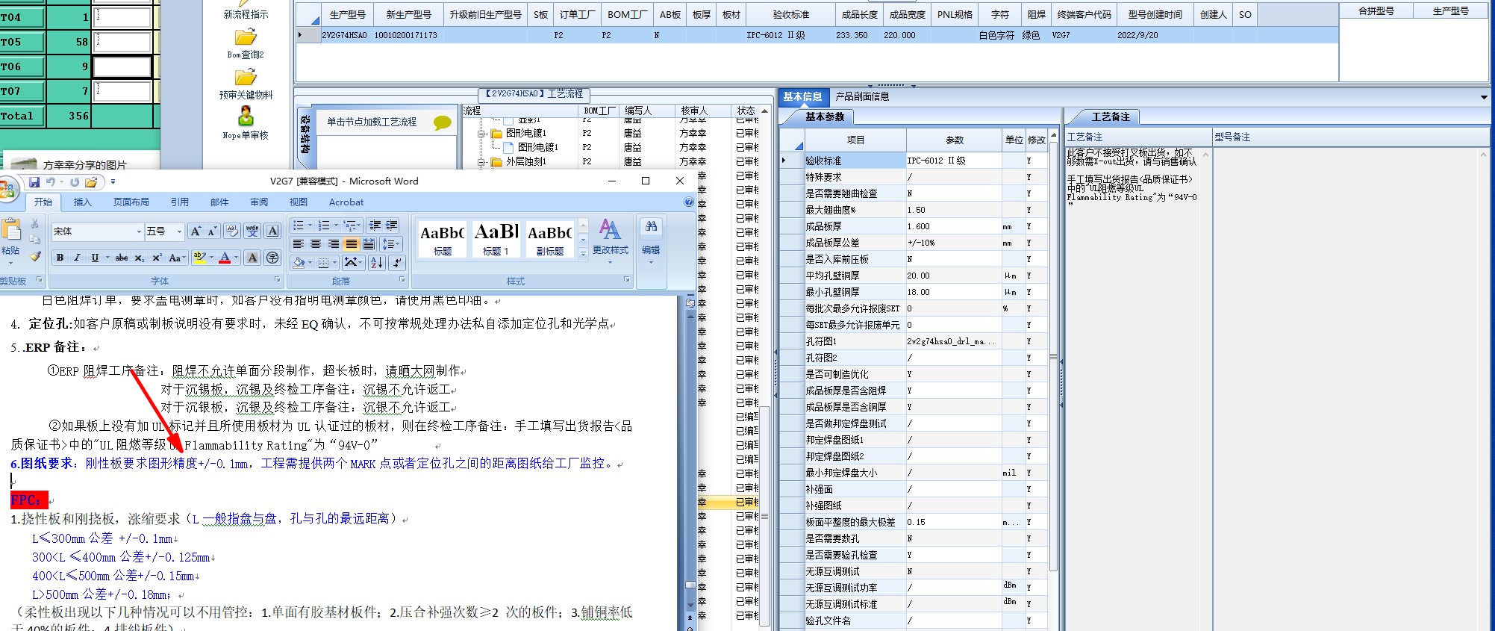Click the Open folder icon in Word's quick access toolbar
The height and width of the screenshot is (631, 1495).
point(91,182)
